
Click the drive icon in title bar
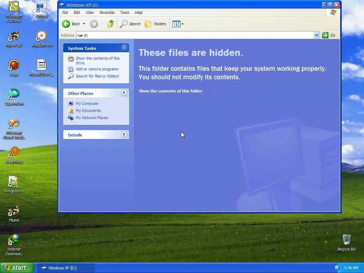coord(62,5)
